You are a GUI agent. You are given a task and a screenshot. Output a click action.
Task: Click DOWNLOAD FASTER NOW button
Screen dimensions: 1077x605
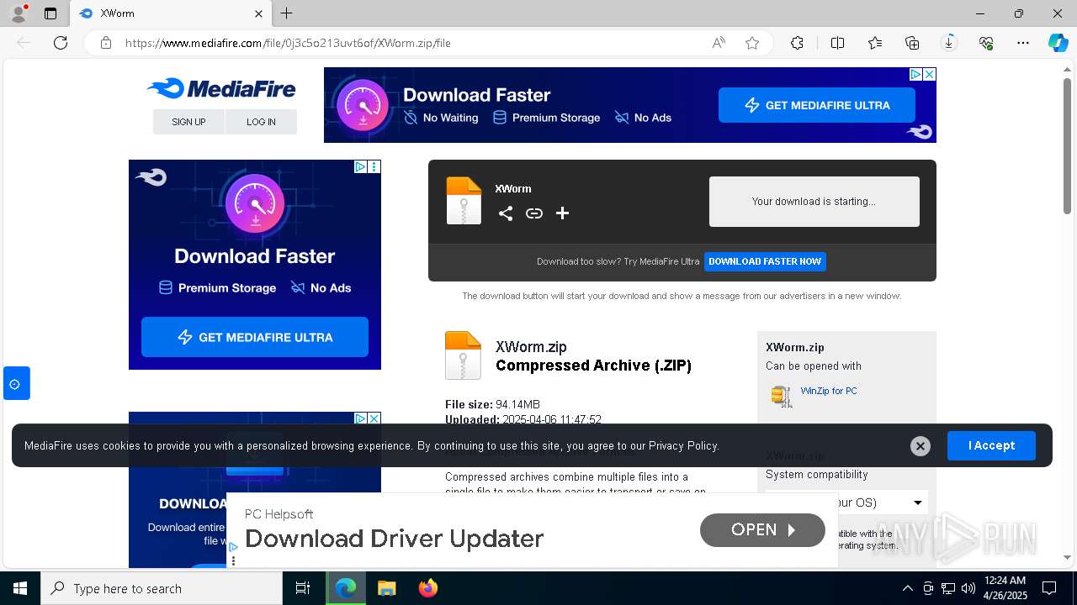tap(765, 261)
